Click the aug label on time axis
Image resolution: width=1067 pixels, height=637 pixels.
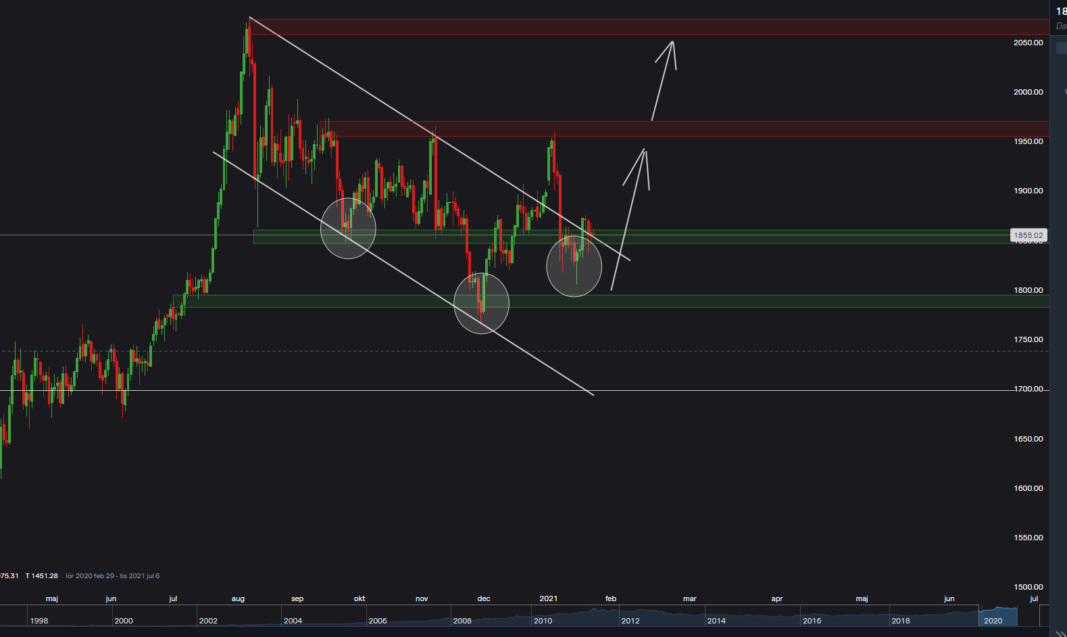click(238, 598)
